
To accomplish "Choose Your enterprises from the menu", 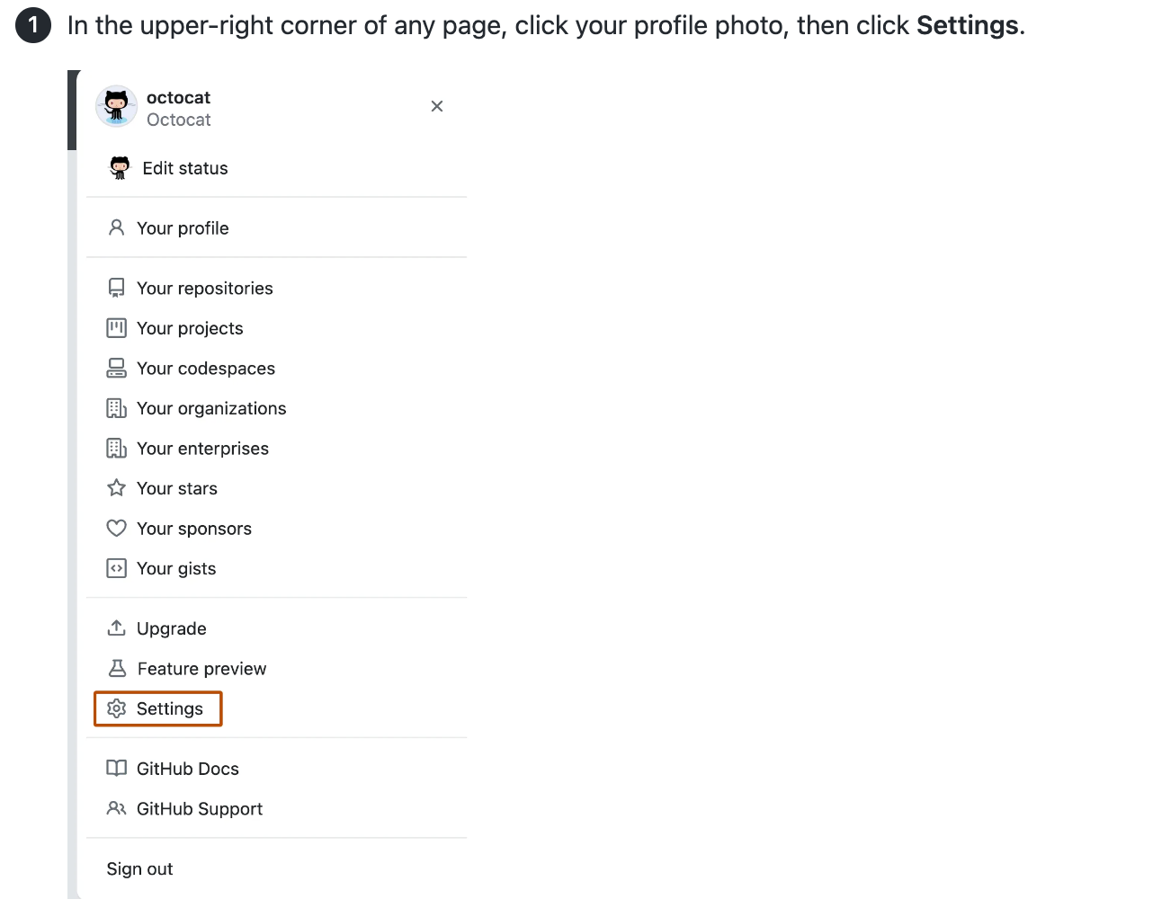I will click(202, 449).
